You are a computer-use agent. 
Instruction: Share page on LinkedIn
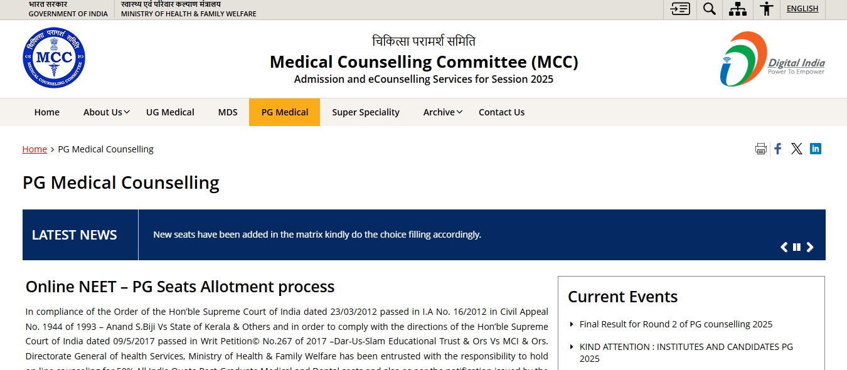pyautogui.click(x=816, y=149)
